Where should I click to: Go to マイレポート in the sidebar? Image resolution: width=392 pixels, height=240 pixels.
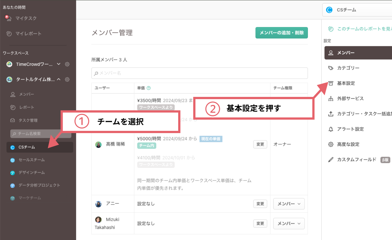point(28,34)
